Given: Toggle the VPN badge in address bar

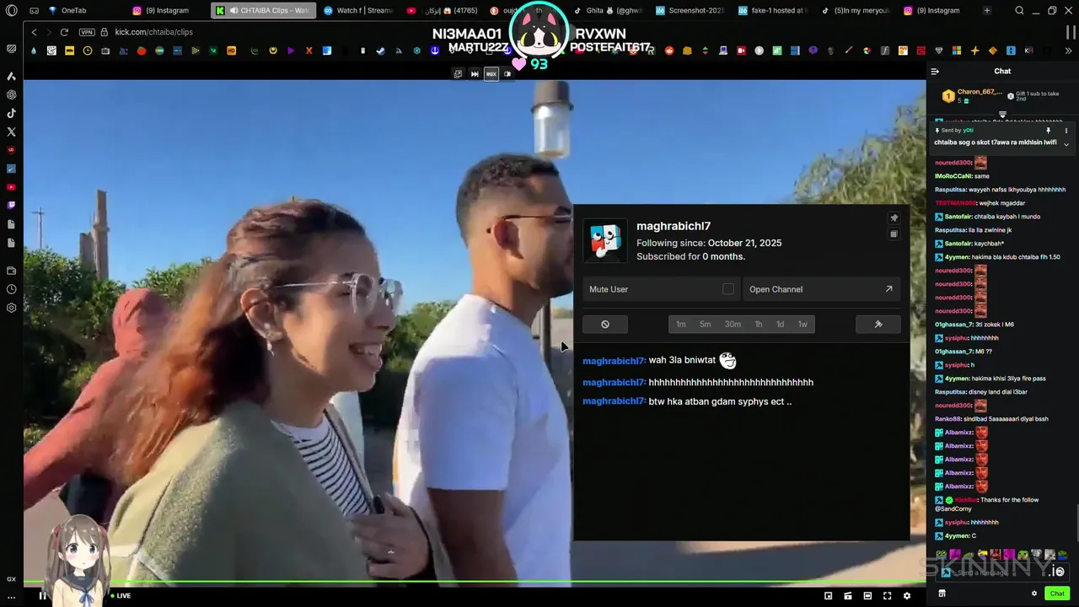Looking at the screenshot, I should pos(87,31).
